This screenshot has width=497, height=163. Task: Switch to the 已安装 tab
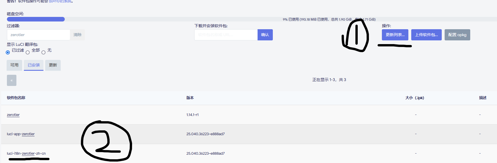34,65
